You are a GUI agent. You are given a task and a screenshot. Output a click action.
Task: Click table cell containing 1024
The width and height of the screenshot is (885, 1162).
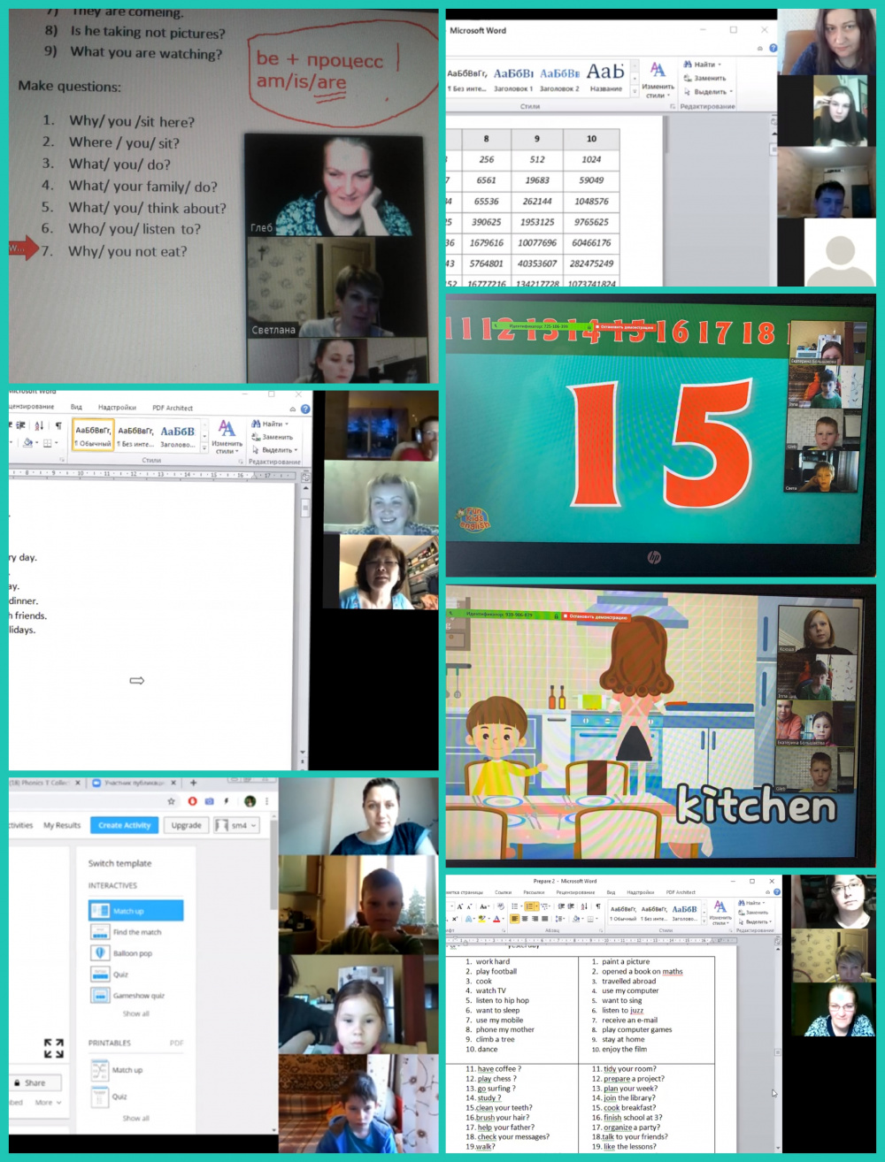tap(591, 160)
